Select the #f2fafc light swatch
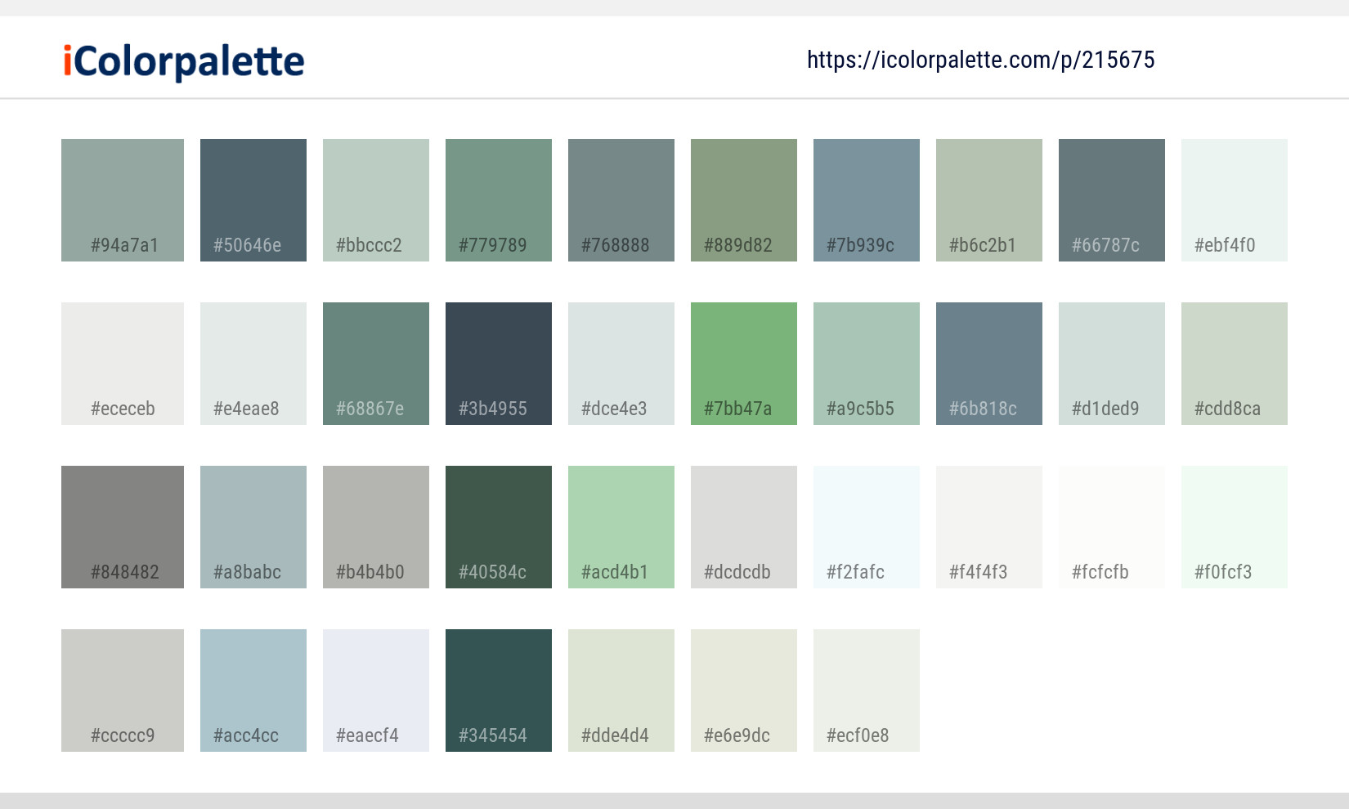Screen dimensions: 1349x809 click(x=866, y=526)
